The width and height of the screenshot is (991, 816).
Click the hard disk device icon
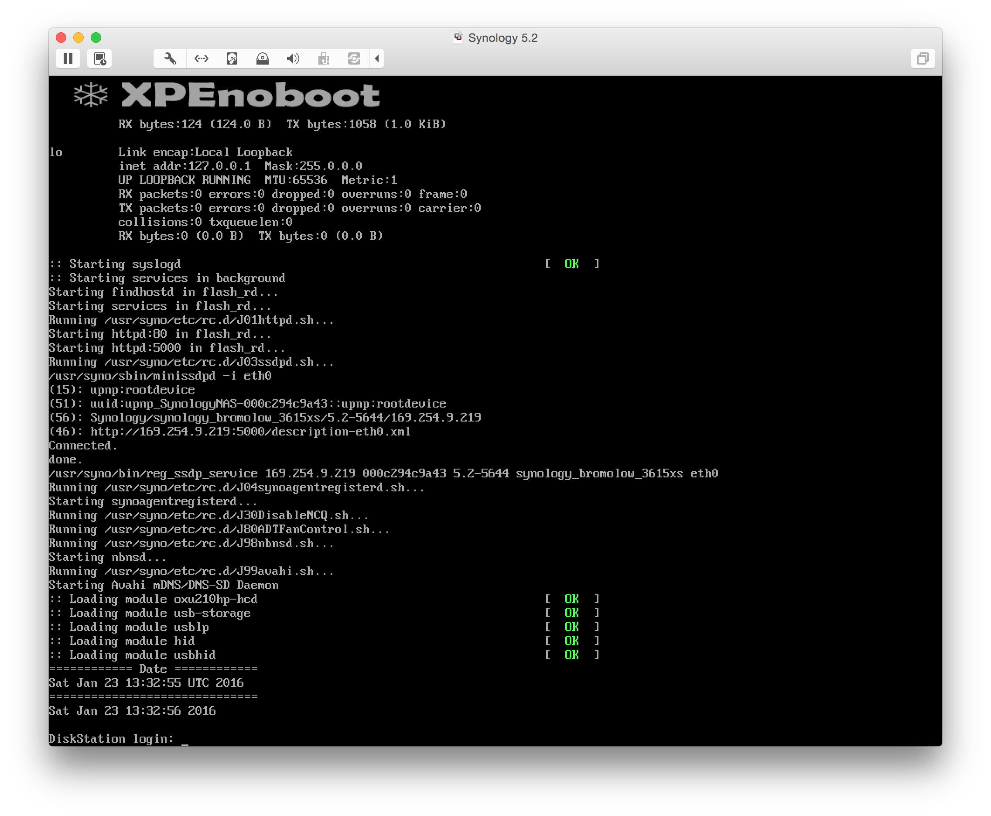tap(232, 59)
